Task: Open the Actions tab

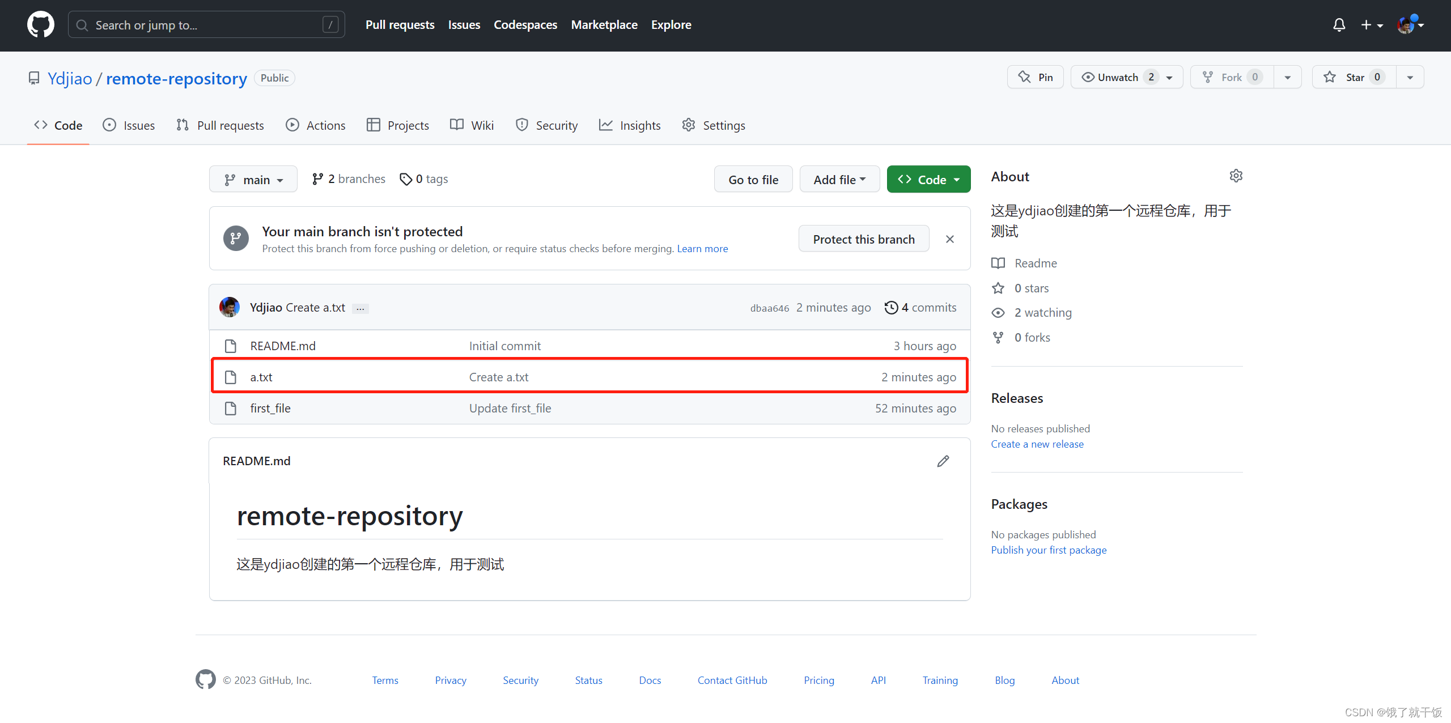Action: click(x=315, y=125)
